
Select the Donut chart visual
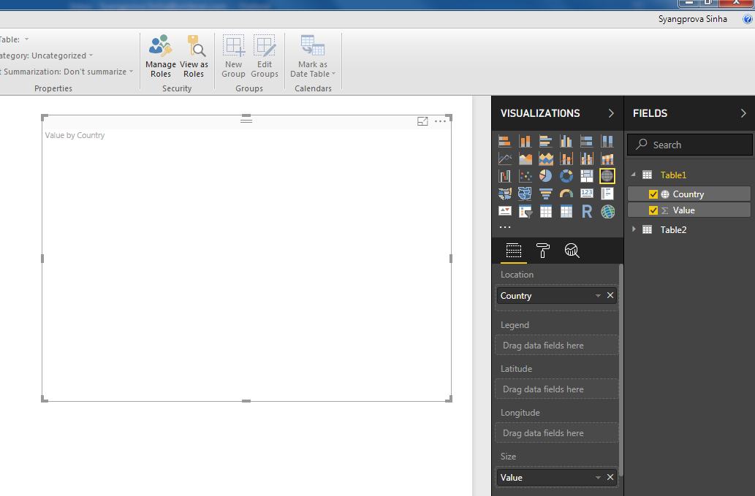pos(566,176)
